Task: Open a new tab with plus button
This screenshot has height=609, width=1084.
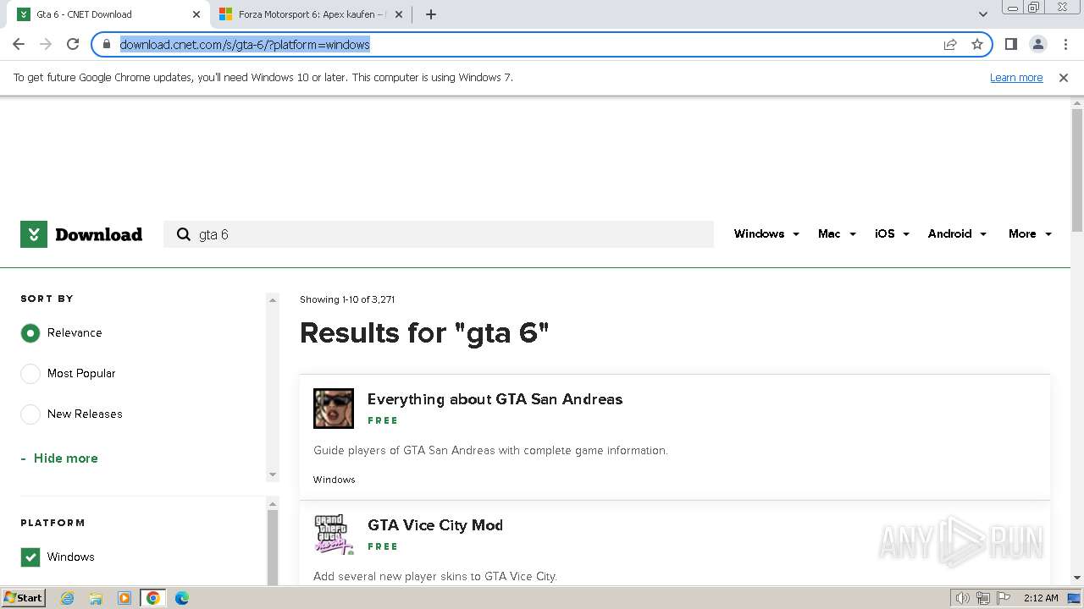Action: click(431, 14)
